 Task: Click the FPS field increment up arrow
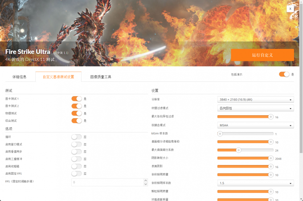click(x=146, y=181)
